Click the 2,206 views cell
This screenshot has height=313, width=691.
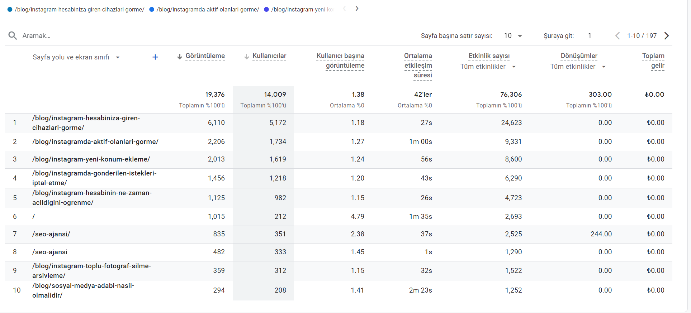click(x=216, y=142)
